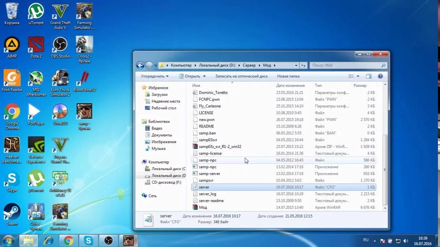Click the Новая папка button
The height and width of the screenshot is (247, 440).
(288, 76)
